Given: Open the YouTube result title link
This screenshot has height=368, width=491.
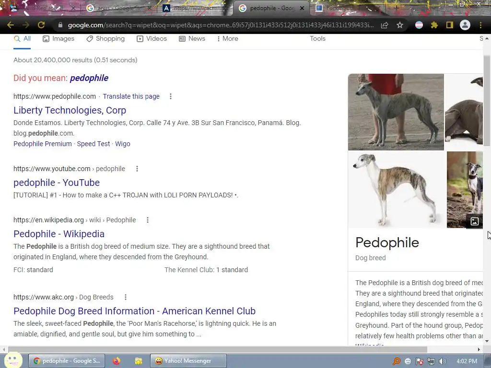Looking at the screenshot, I should pos(57,183).
